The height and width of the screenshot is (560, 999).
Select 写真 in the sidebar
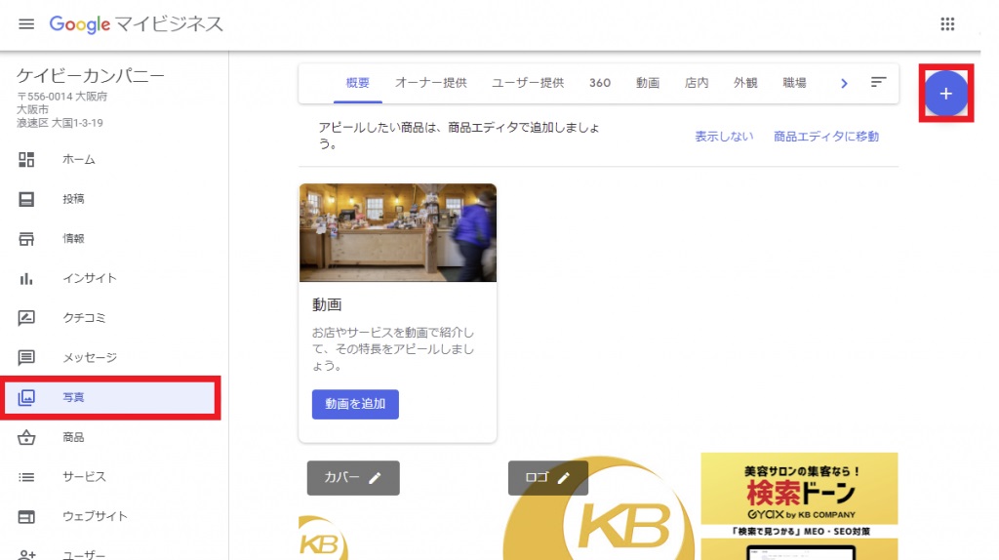[111, 397]
